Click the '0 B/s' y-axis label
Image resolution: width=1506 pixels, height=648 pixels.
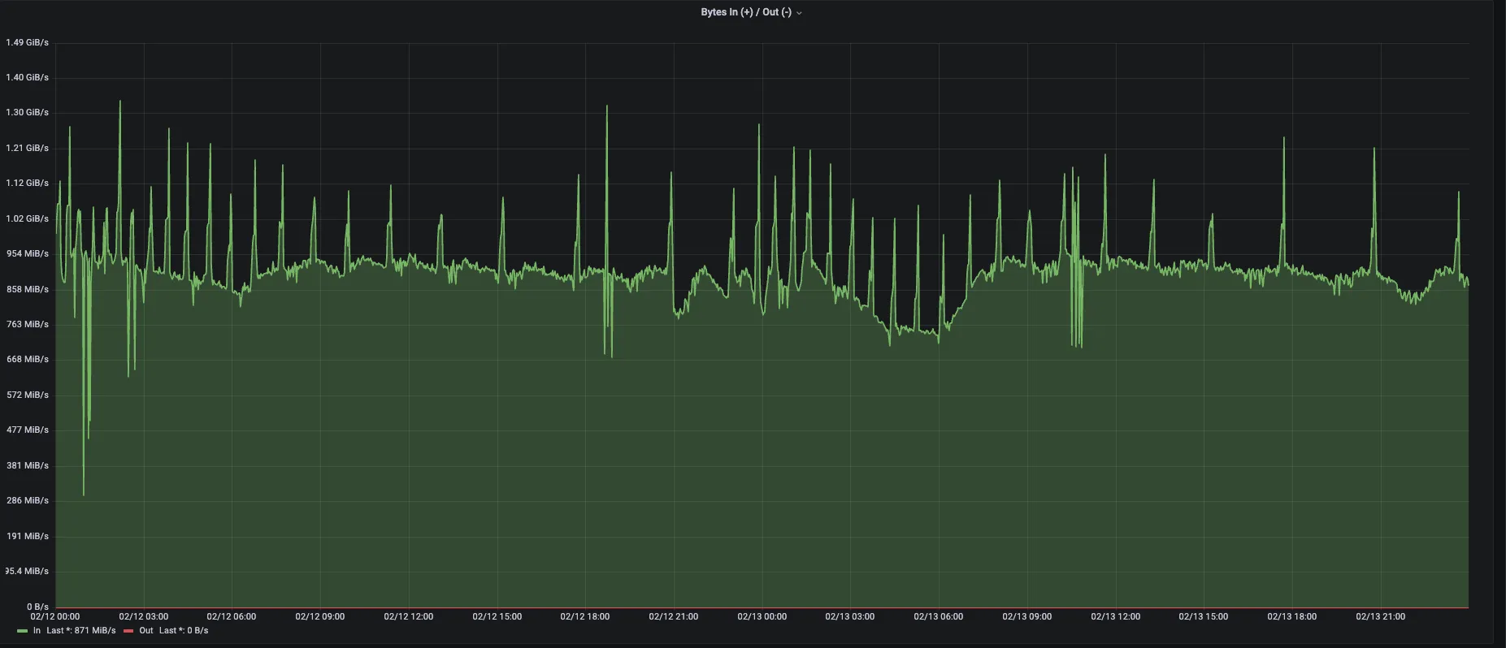coord(37,607)
